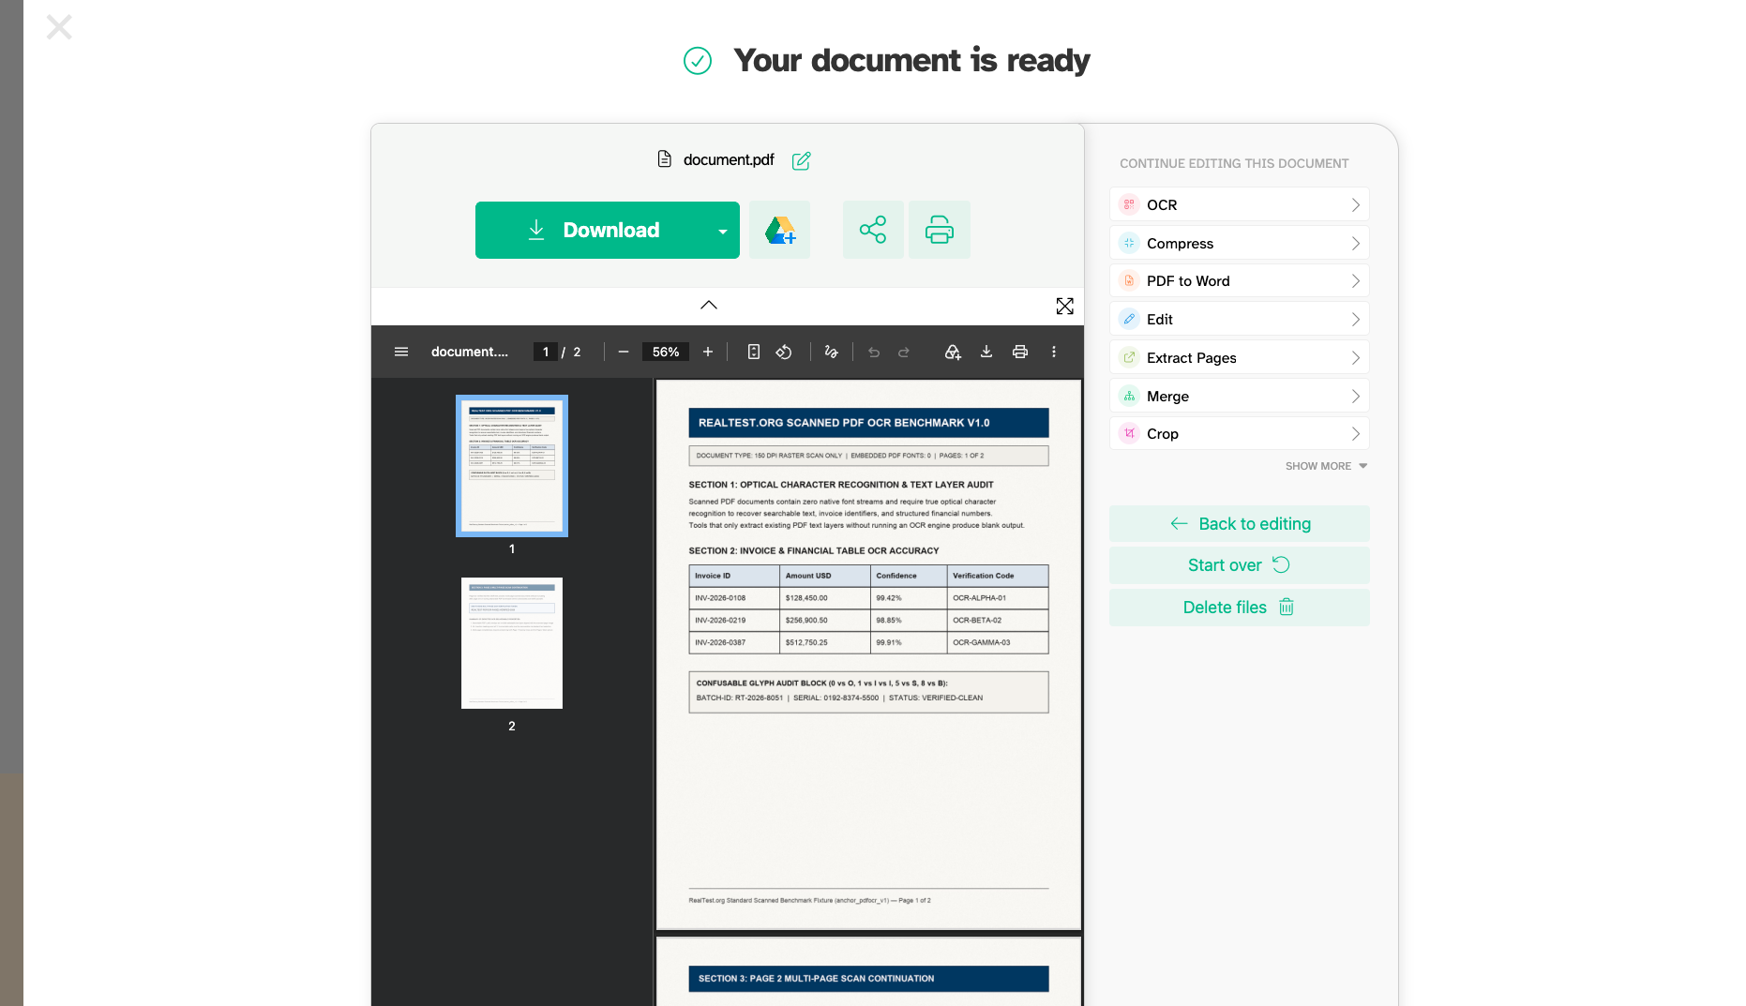Open fit-to-page icon in the viewer toolbar
1746x1006 pixels.
(753, 352)
